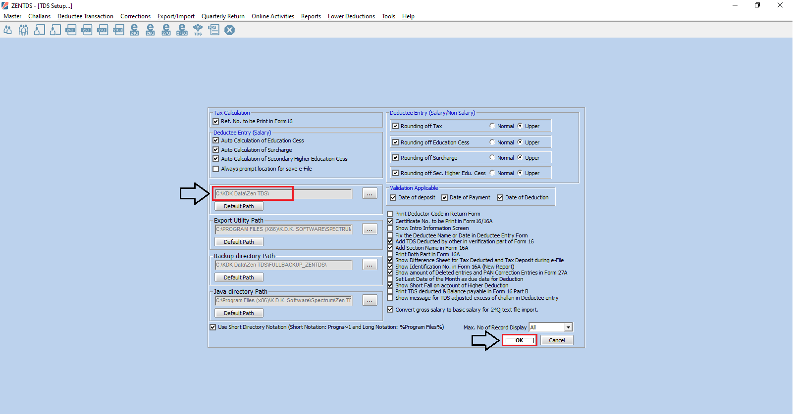Browse for KDK Data Zen TDS path
Screen dimensions: 793x414
(x=370, y=193)
